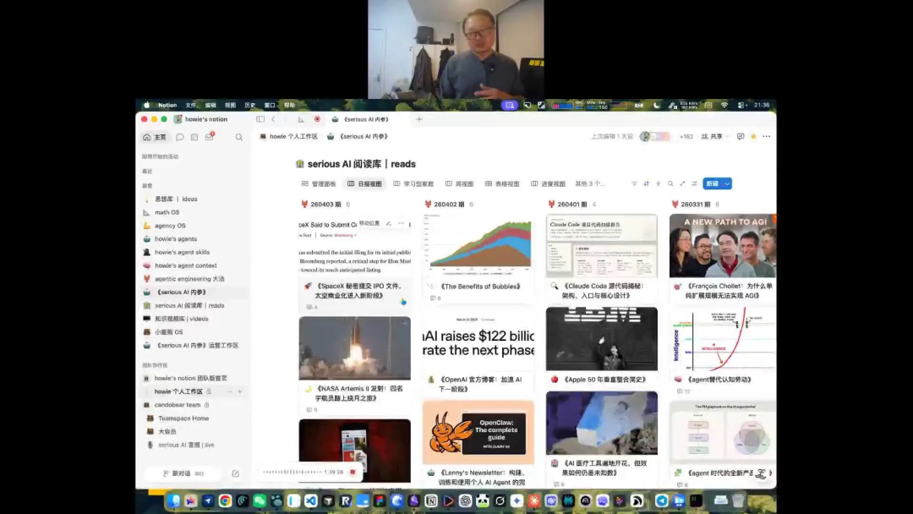Open the 历史 menu in menu bar

click(x=250, y=106)
